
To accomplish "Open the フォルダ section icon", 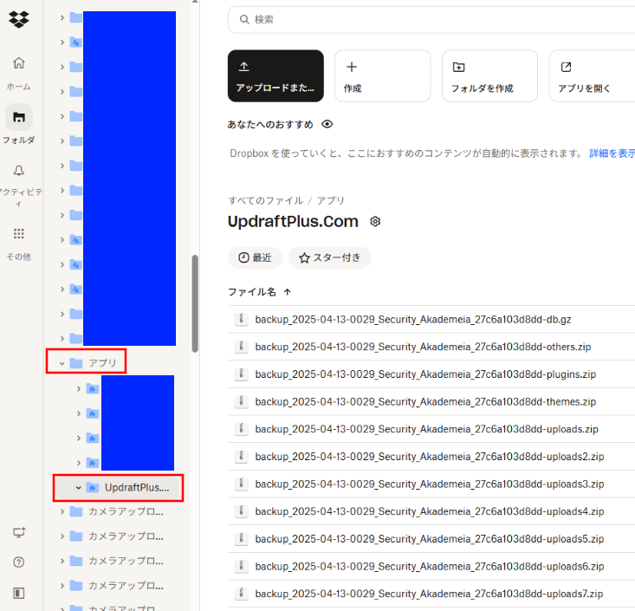I will (x=19, y=117).
